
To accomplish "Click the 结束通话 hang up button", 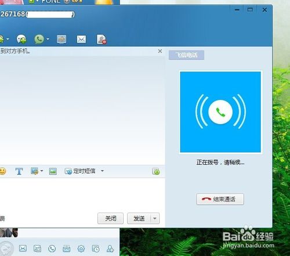I will tap(220, 199).
